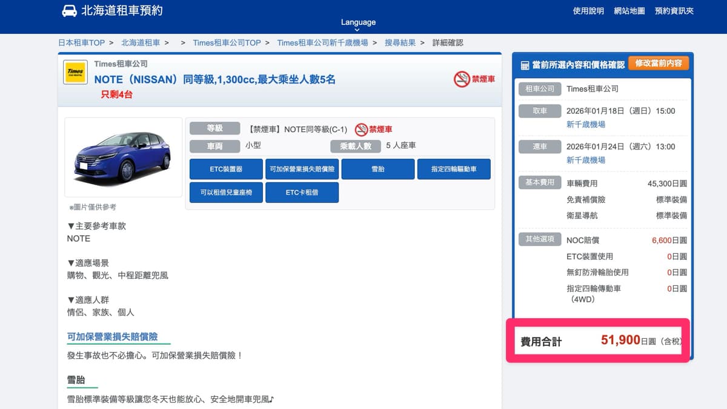Open 網站地圖 in top navigation
Viewport: 727px width, 409px height.
629,11
